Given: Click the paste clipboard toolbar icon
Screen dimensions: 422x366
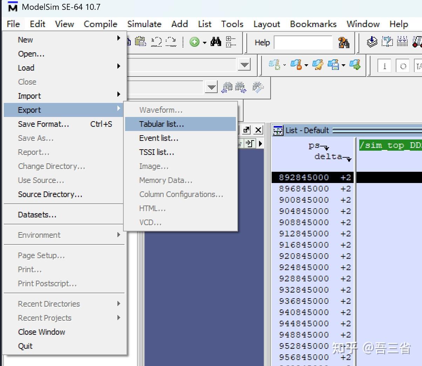Looking at the screenshot, I should [141, 42].
